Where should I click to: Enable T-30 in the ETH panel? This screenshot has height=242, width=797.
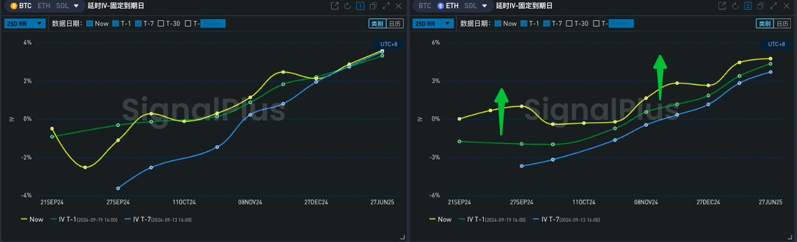[x=569, y=24]
